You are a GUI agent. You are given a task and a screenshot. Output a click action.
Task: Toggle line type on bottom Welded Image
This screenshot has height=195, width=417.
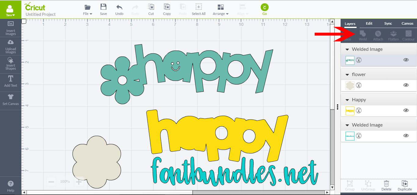click(359, 136)
